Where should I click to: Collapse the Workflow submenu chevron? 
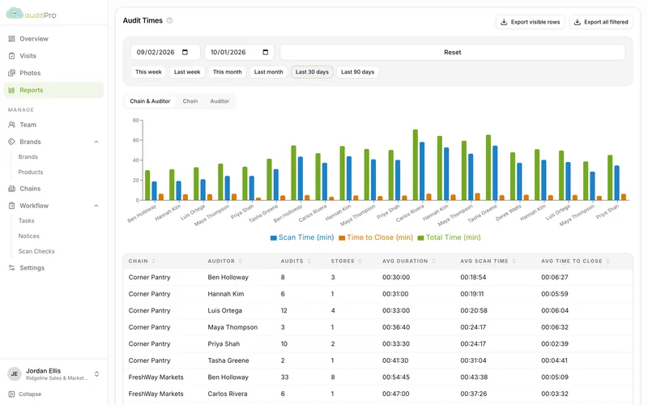[96, 206]
